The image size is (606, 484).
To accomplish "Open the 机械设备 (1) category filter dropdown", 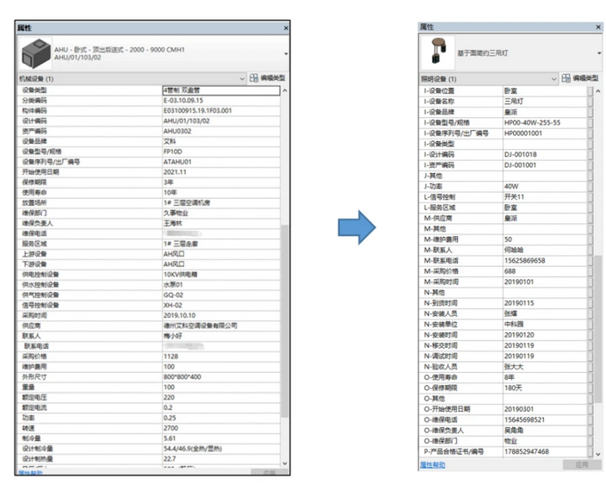I will [x=132, y=78].
